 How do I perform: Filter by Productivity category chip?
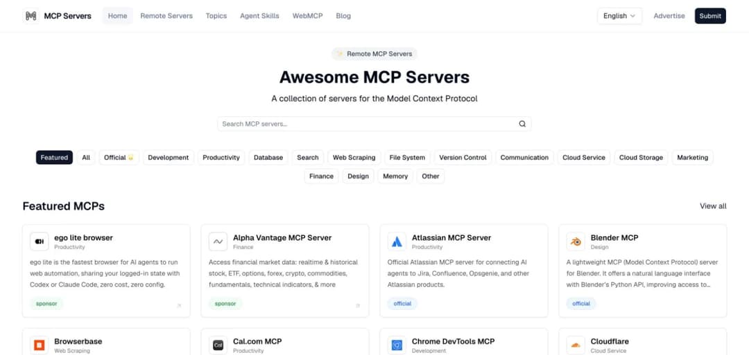pyautogui.click(x=221, y=157)
